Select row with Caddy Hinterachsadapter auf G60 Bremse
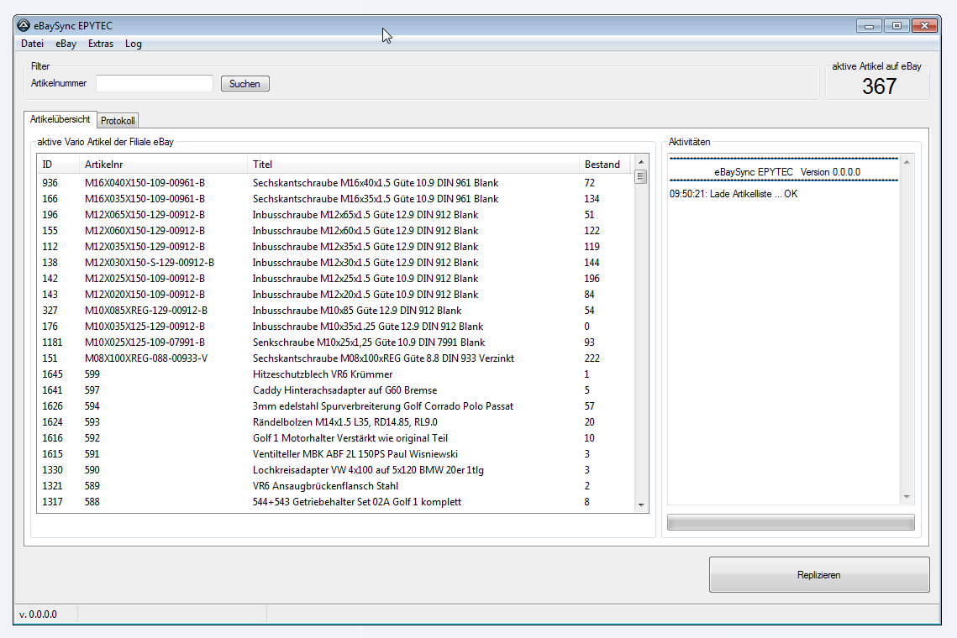The width and height of the screenshot is (957, 638). pyautogui.click(x=344, y=390)
